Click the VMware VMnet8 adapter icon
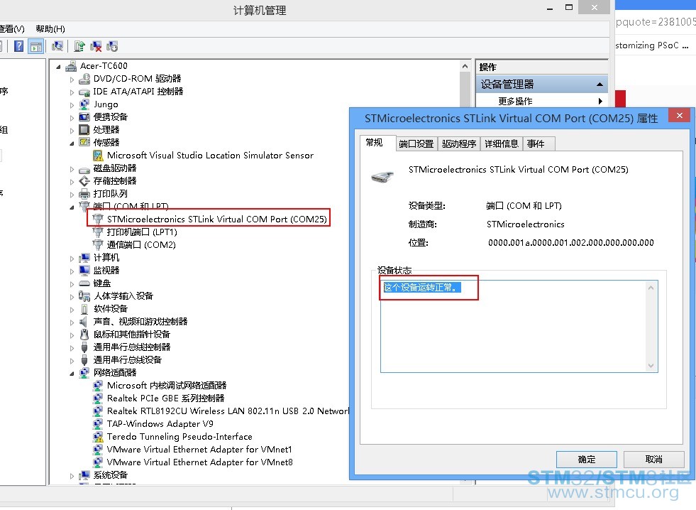Screen dimensions: 696x510 98,462
